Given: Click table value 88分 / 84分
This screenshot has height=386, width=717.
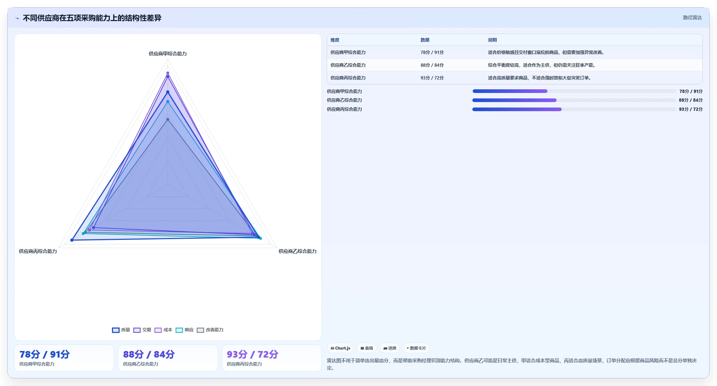Looking at the screenshot, I should pyautogui.click(x=432, y=65).
